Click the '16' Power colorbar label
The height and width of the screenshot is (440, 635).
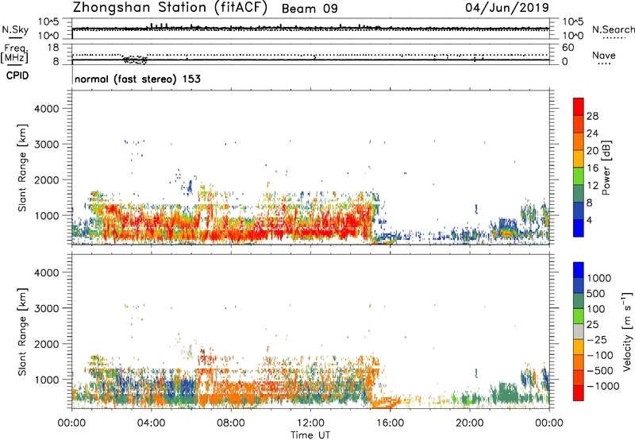[592, 168]
